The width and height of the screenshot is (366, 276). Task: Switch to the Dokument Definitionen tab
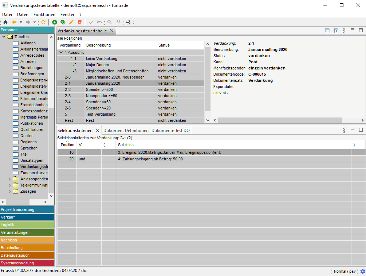[126, 131]
